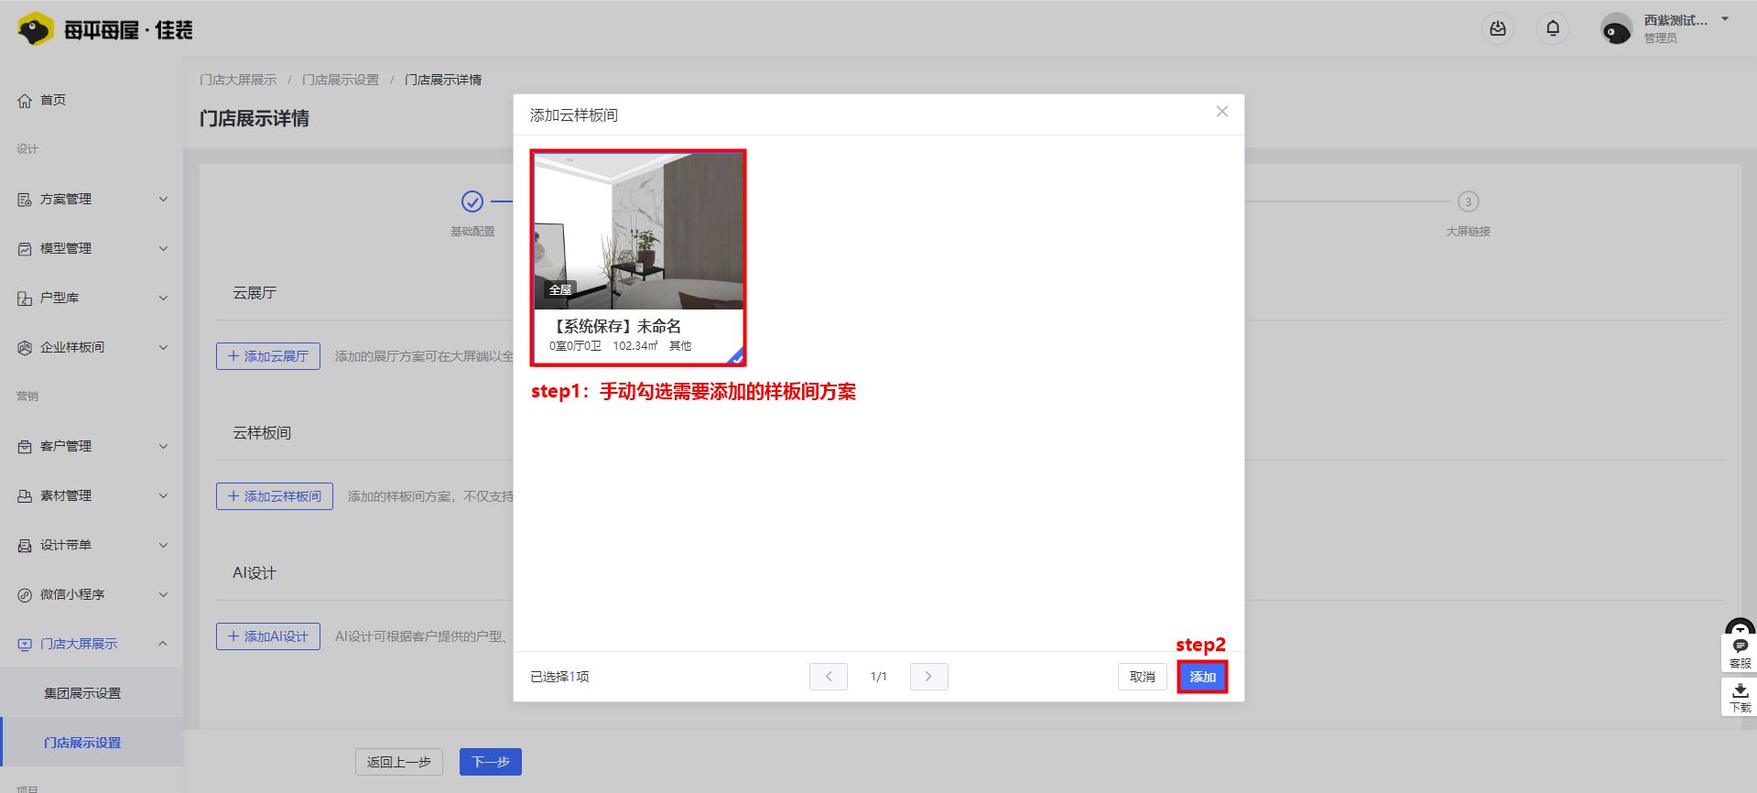Screen dimensions: 1757x793
Task: Click step 3 大屏链接 circle
Action: tap(1469, 201)
